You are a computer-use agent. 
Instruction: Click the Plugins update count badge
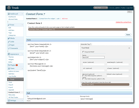pos(17,65)
